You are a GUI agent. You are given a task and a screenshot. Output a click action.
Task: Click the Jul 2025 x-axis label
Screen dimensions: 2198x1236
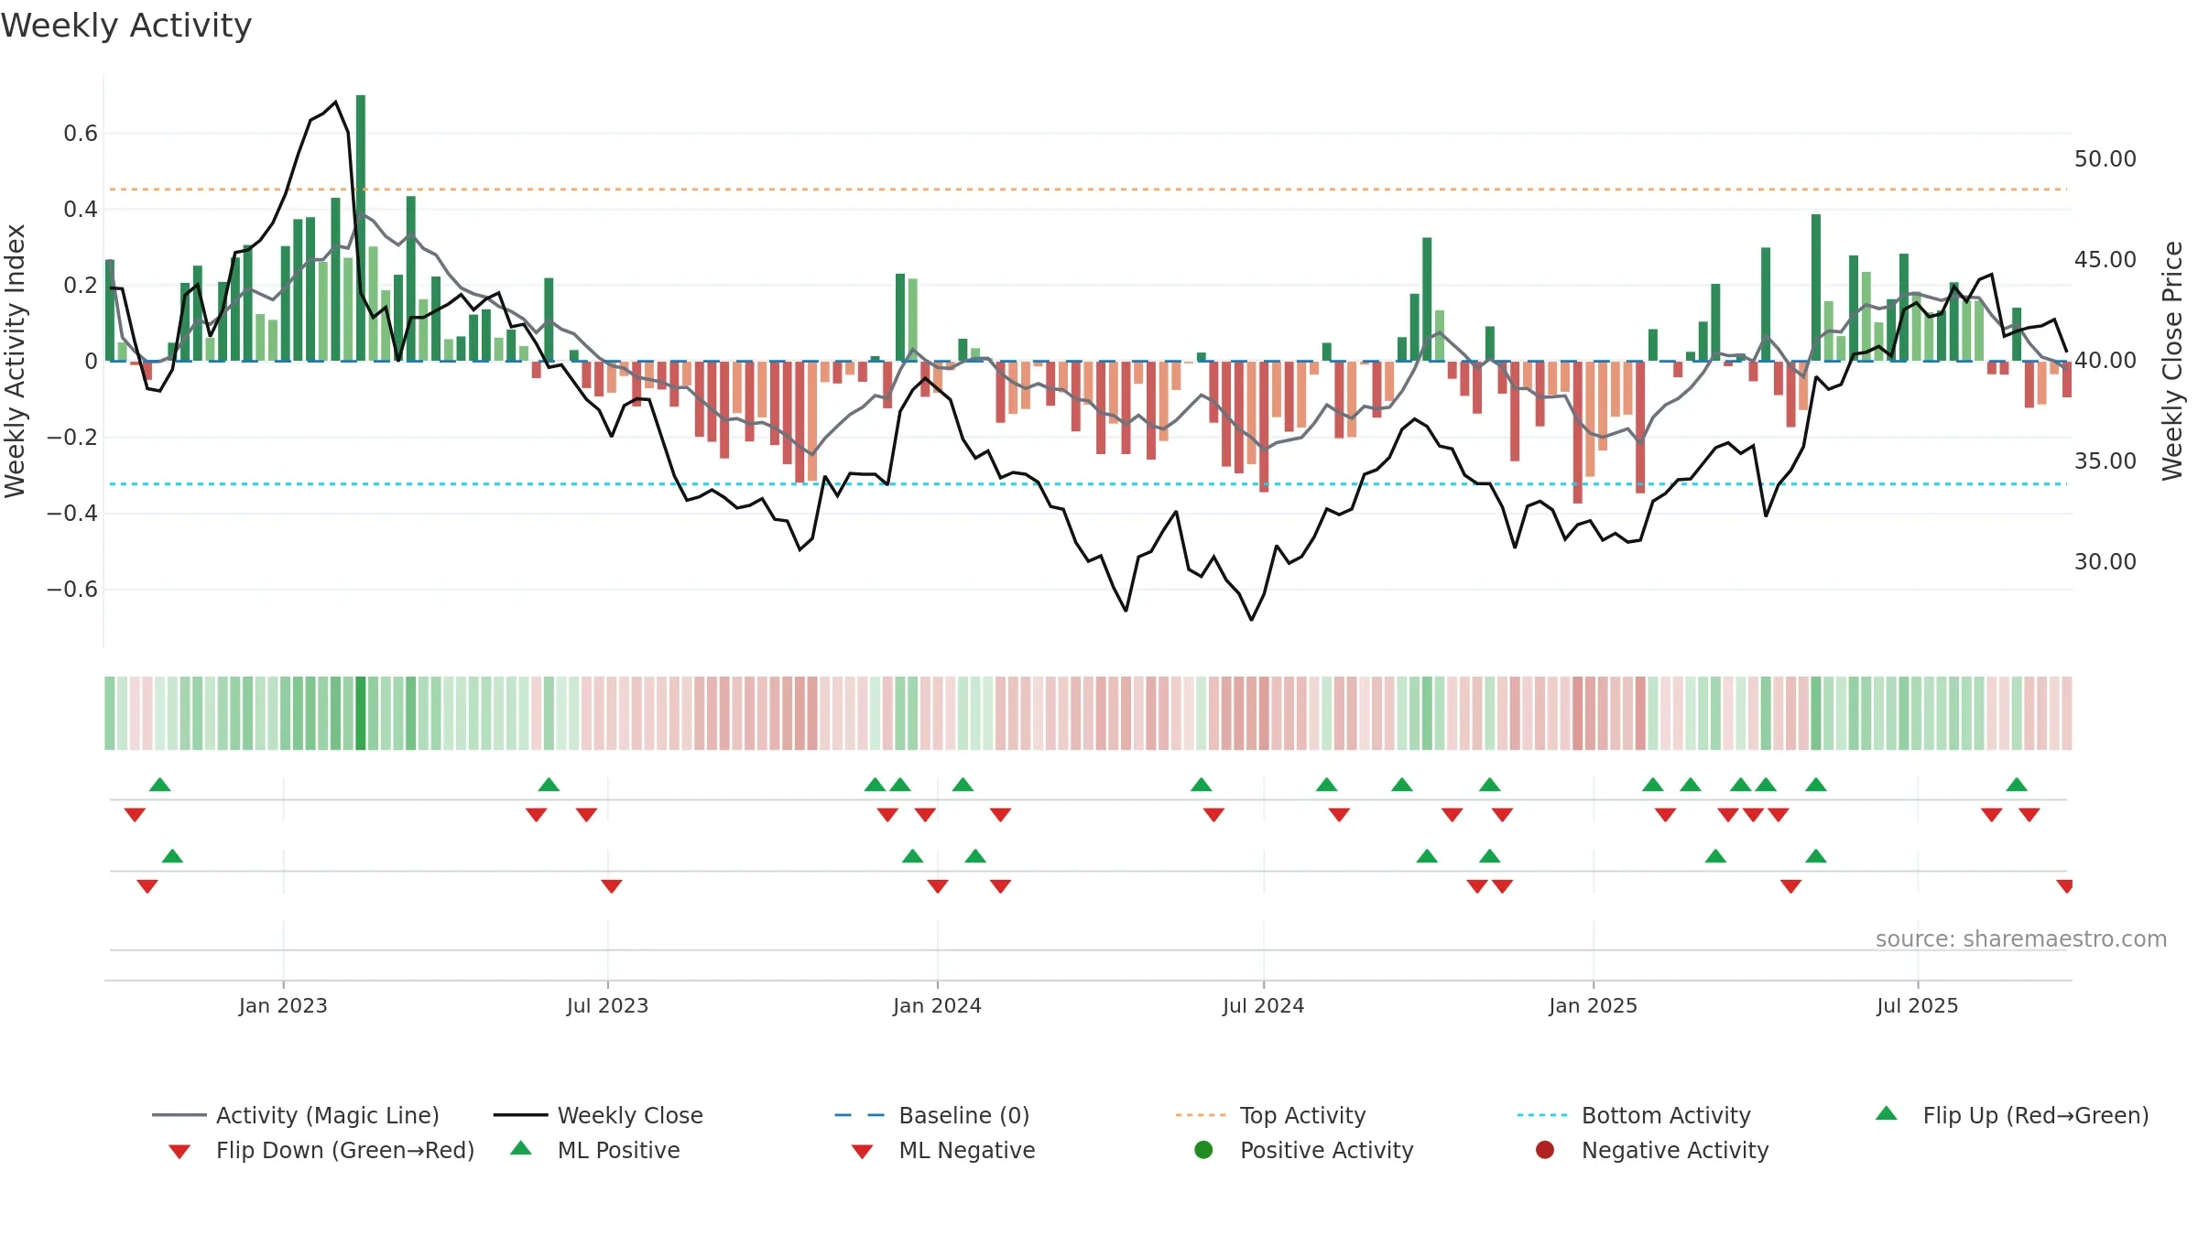[x=1917, y=1006]
